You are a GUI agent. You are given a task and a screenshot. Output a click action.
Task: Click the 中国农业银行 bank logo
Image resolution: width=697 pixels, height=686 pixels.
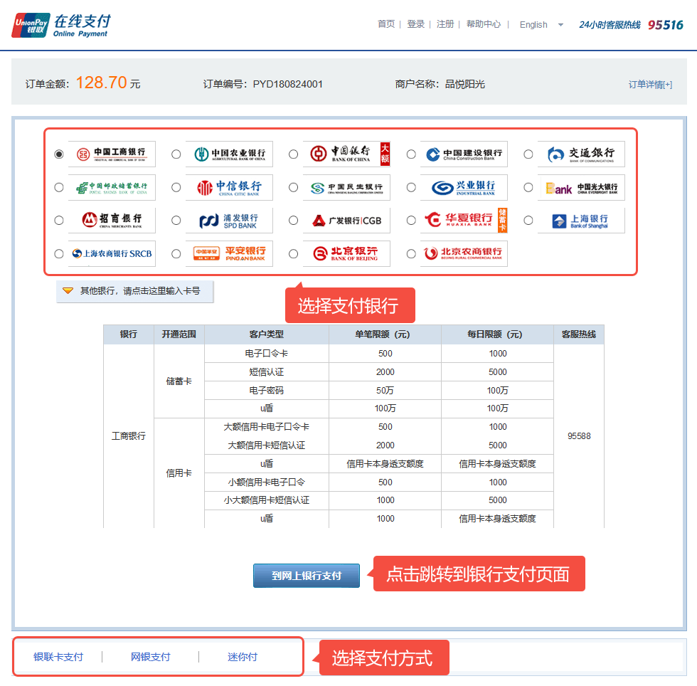(229, 154)
